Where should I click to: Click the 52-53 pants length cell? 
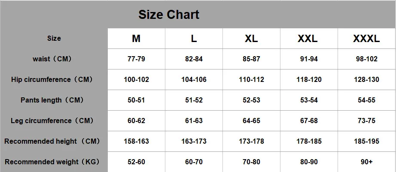pyautogui.click(x=252, y=100)
